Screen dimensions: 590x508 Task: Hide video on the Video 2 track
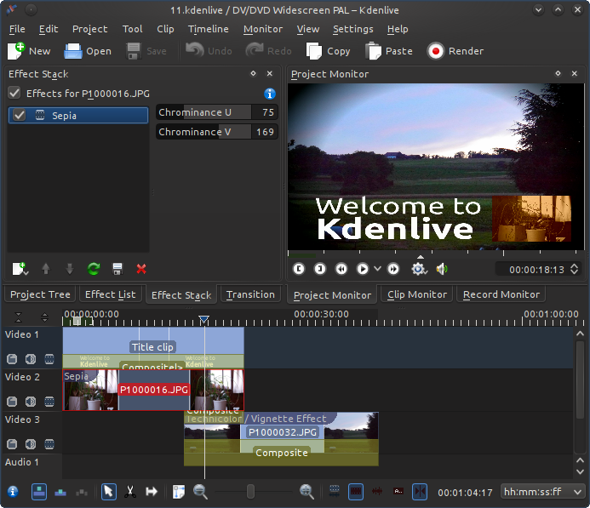pos(49,402)
